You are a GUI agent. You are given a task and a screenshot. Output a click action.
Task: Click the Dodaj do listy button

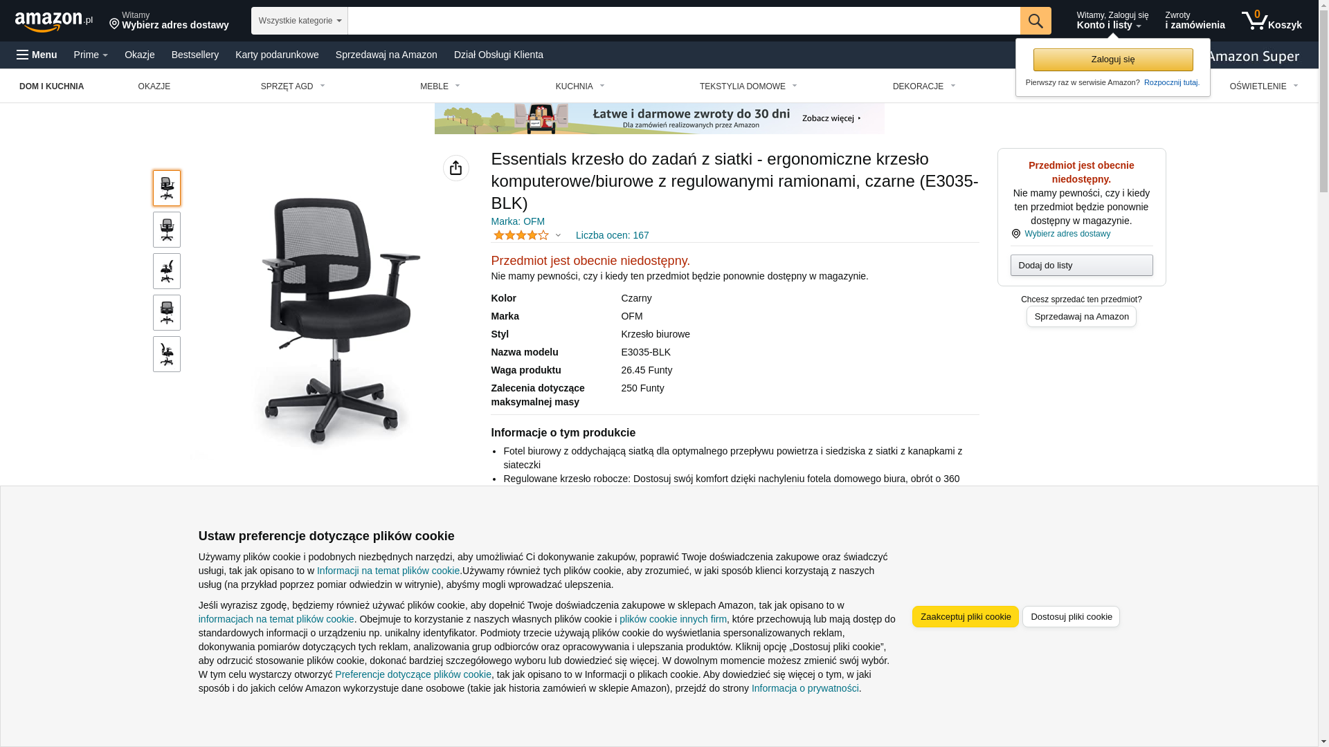tap(1082, 266)
